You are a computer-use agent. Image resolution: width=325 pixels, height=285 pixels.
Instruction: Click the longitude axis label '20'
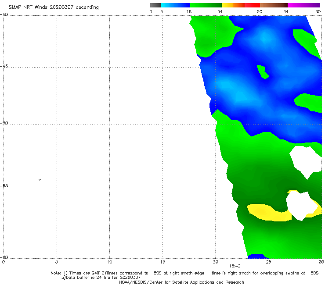click(216, 262)
